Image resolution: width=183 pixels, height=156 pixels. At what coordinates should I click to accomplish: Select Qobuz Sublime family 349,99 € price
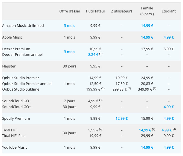pyautogui.click(x=145, y=89)
